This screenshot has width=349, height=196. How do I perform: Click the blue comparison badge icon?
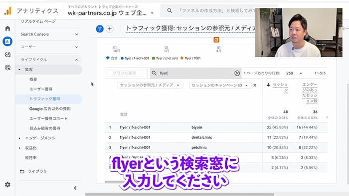click(100, 29)
